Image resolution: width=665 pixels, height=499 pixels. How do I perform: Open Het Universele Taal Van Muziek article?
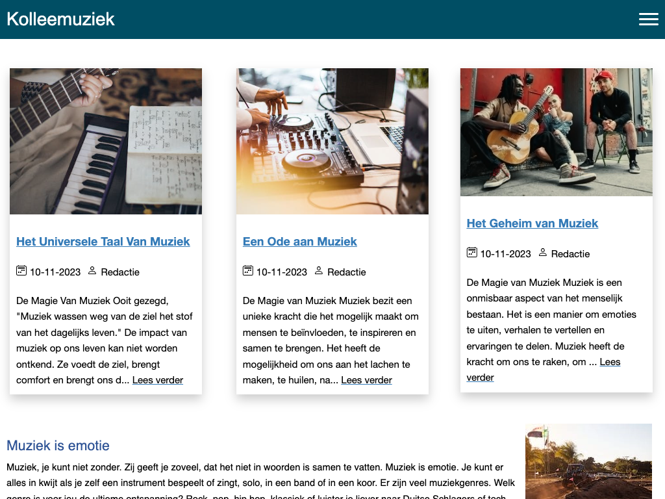tap(103, 242)
